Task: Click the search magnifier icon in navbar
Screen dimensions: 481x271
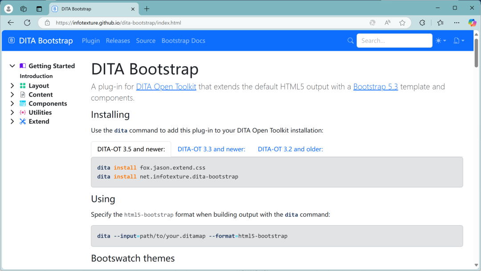Action: pyautogui.click(x=351, y=40)
